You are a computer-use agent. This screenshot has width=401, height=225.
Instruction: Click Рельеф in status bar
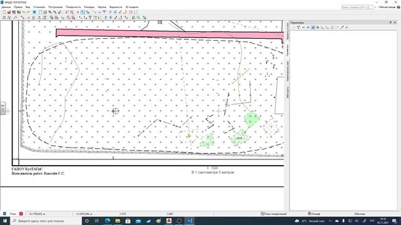[314, 214]
